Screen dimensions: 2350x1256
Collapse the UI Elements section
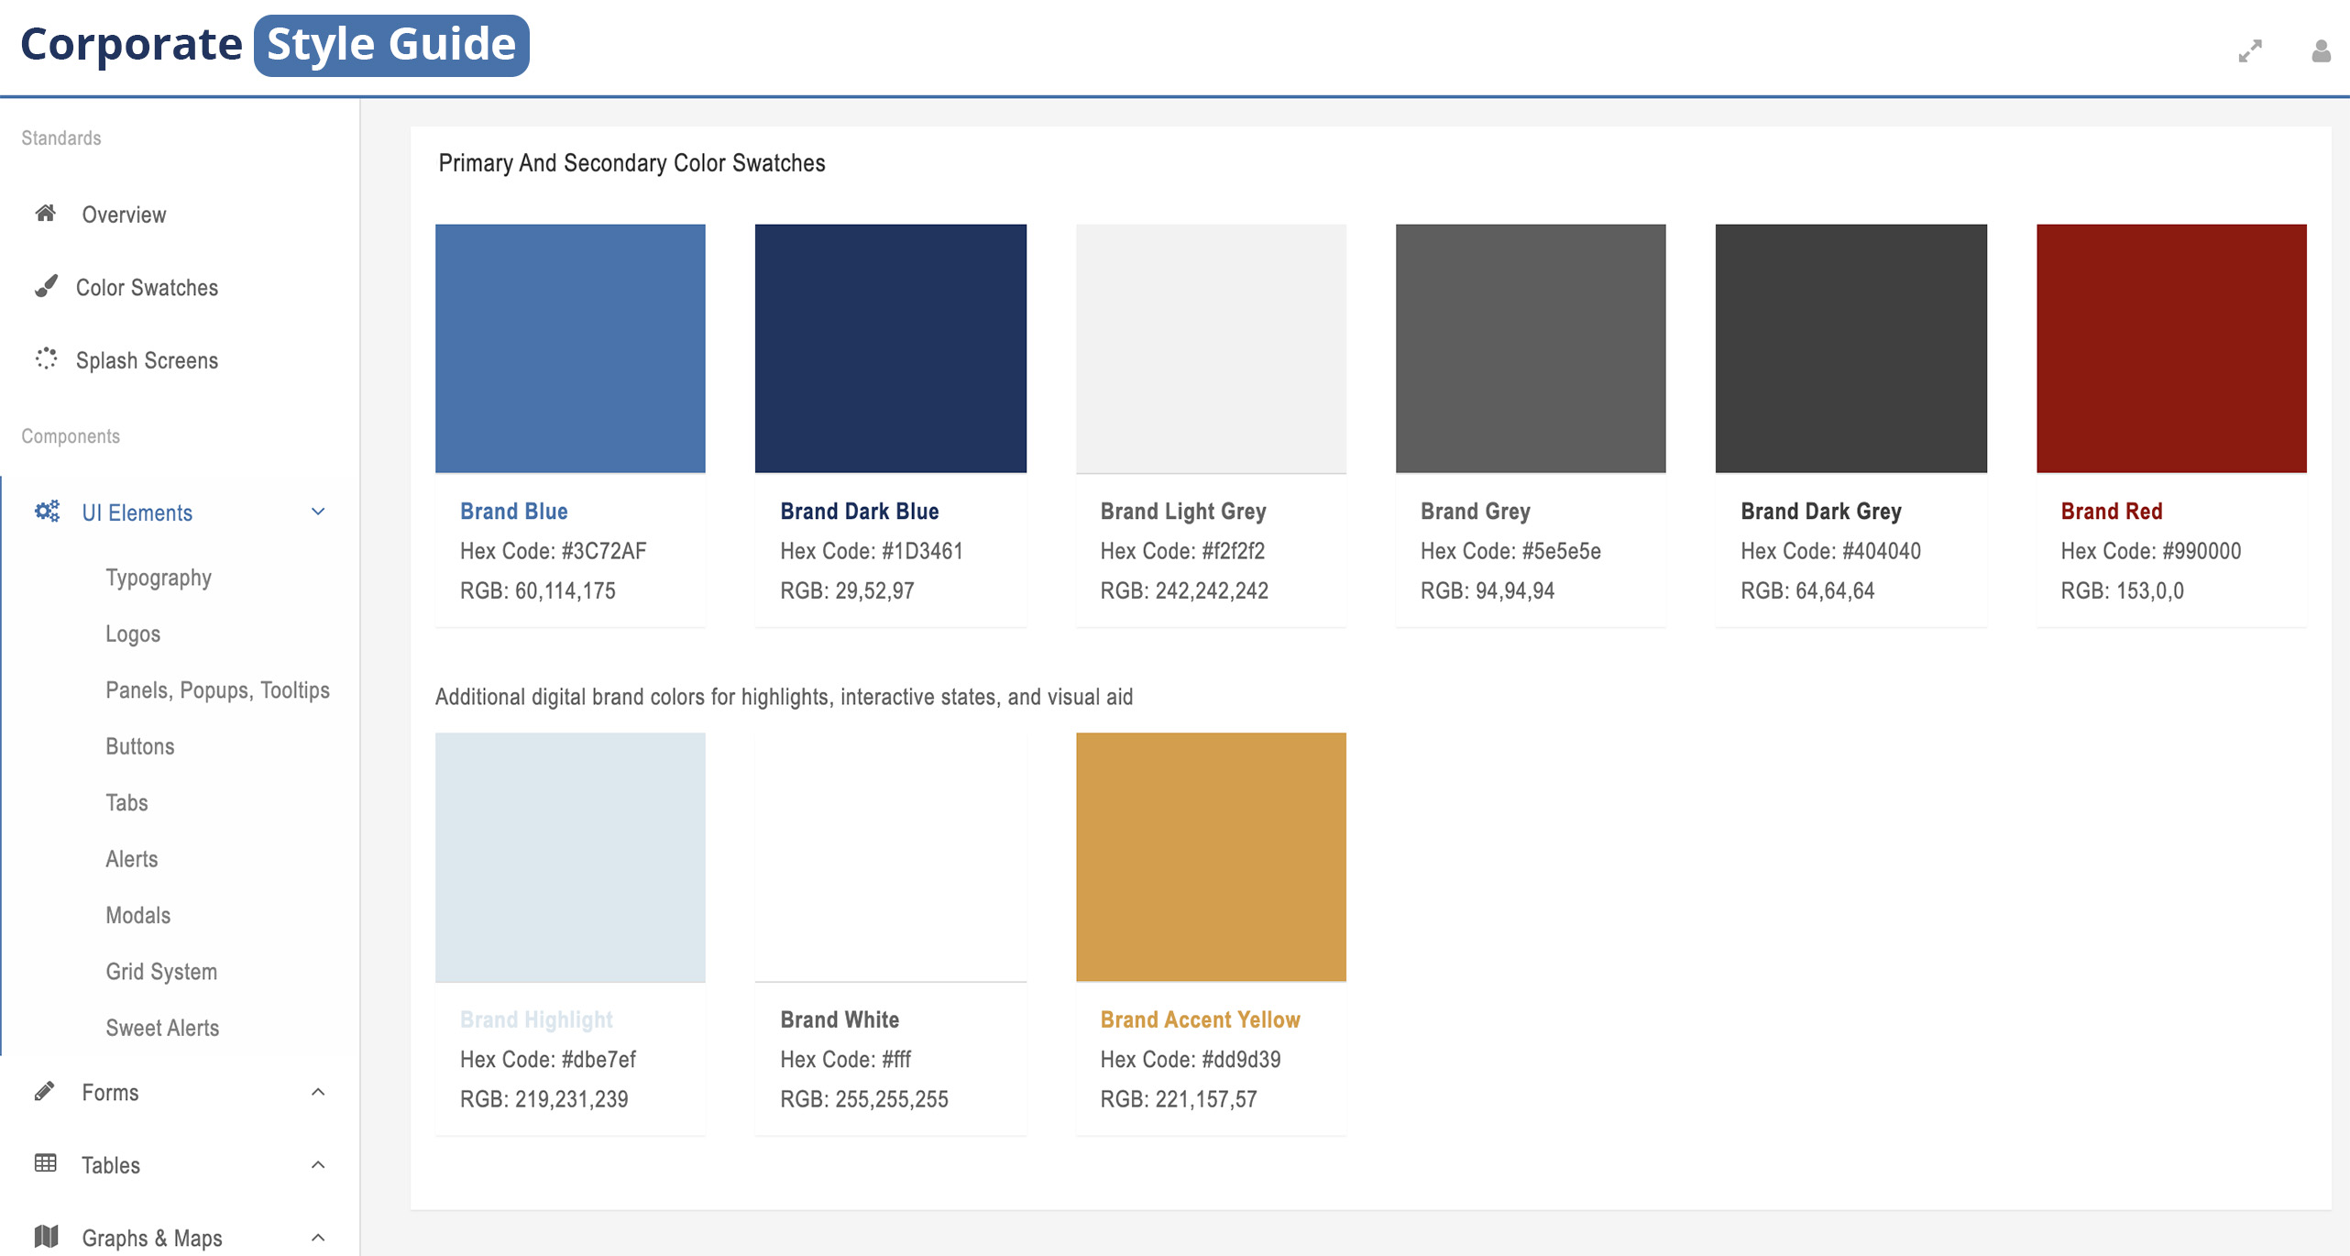(318, 512)
